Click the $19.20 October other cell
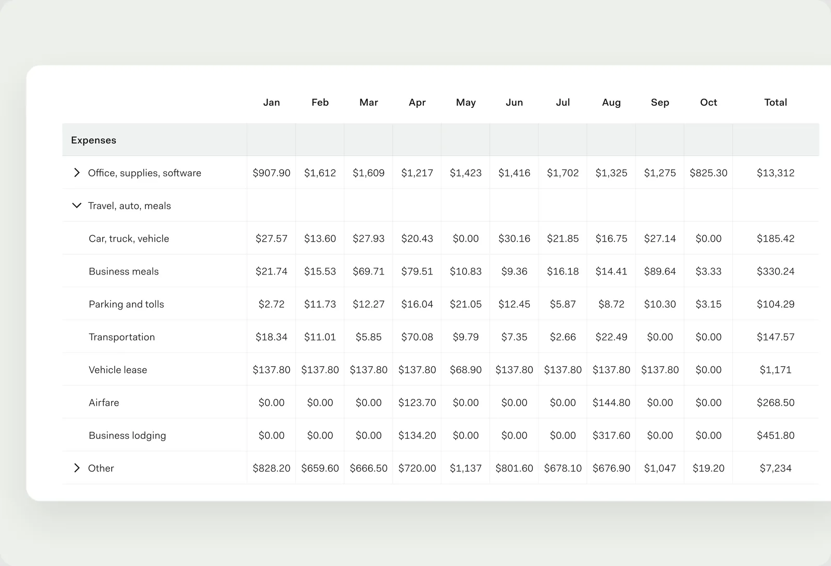This screenshot has height=566, width=831. (708, 468)
